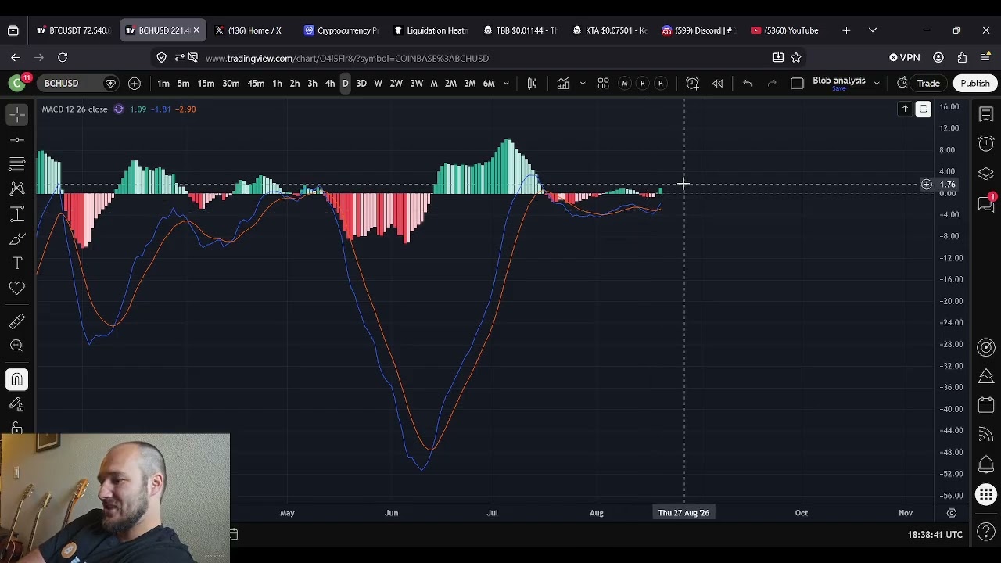1001x563 pixels.
Task: Select the chart patterns tool
Action: [x=16, y=188]
